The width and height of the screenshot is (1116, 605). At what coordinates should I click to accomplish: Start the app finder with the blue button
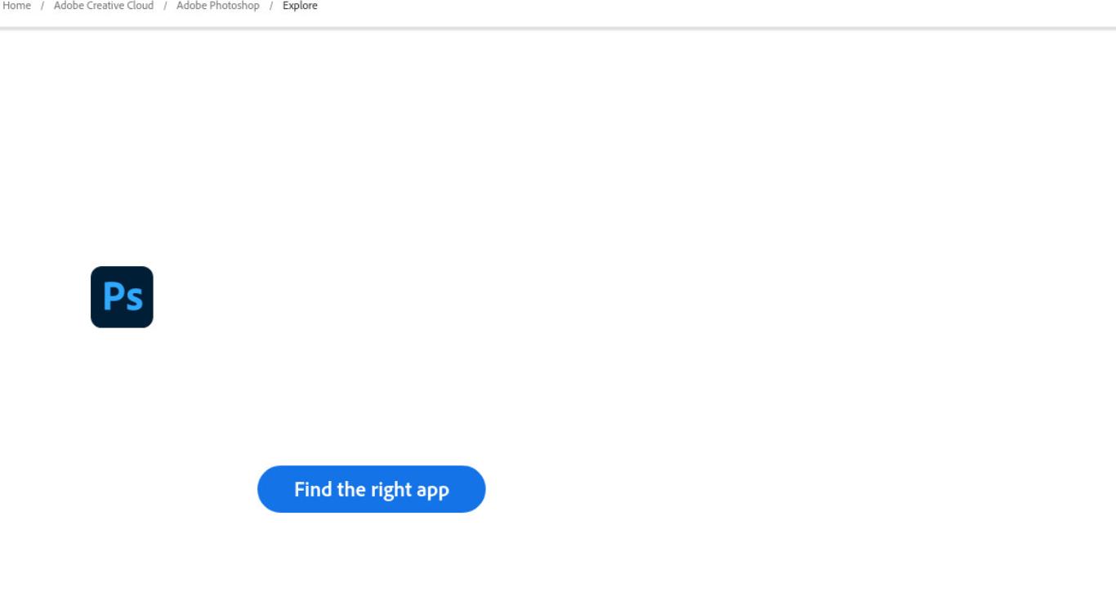pyautogui.click(x=372, y=489)
